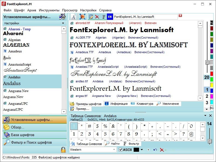Switch to Таблица Символов tab
Screen dimensions: 216x162
(x=86, y=144)
